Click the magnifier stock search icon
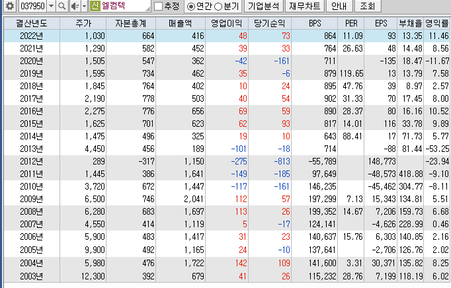451x288 pixels. tap(62, 6)
